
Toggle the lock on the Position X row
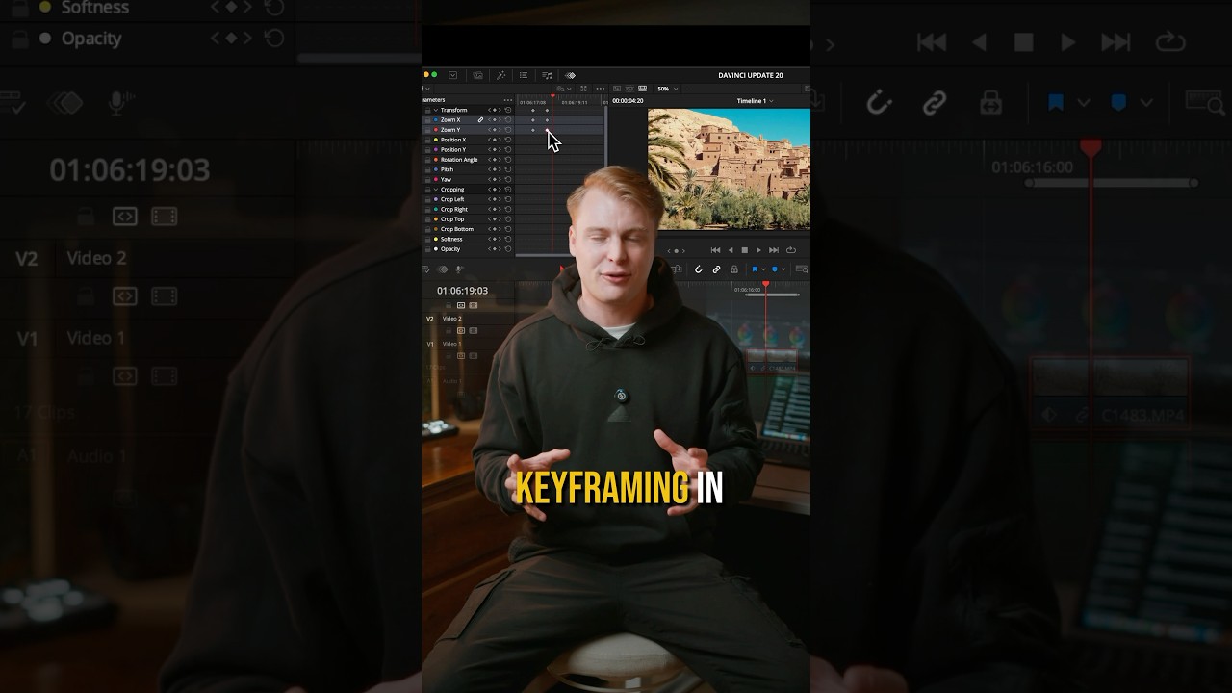click(x=427, y=140)
